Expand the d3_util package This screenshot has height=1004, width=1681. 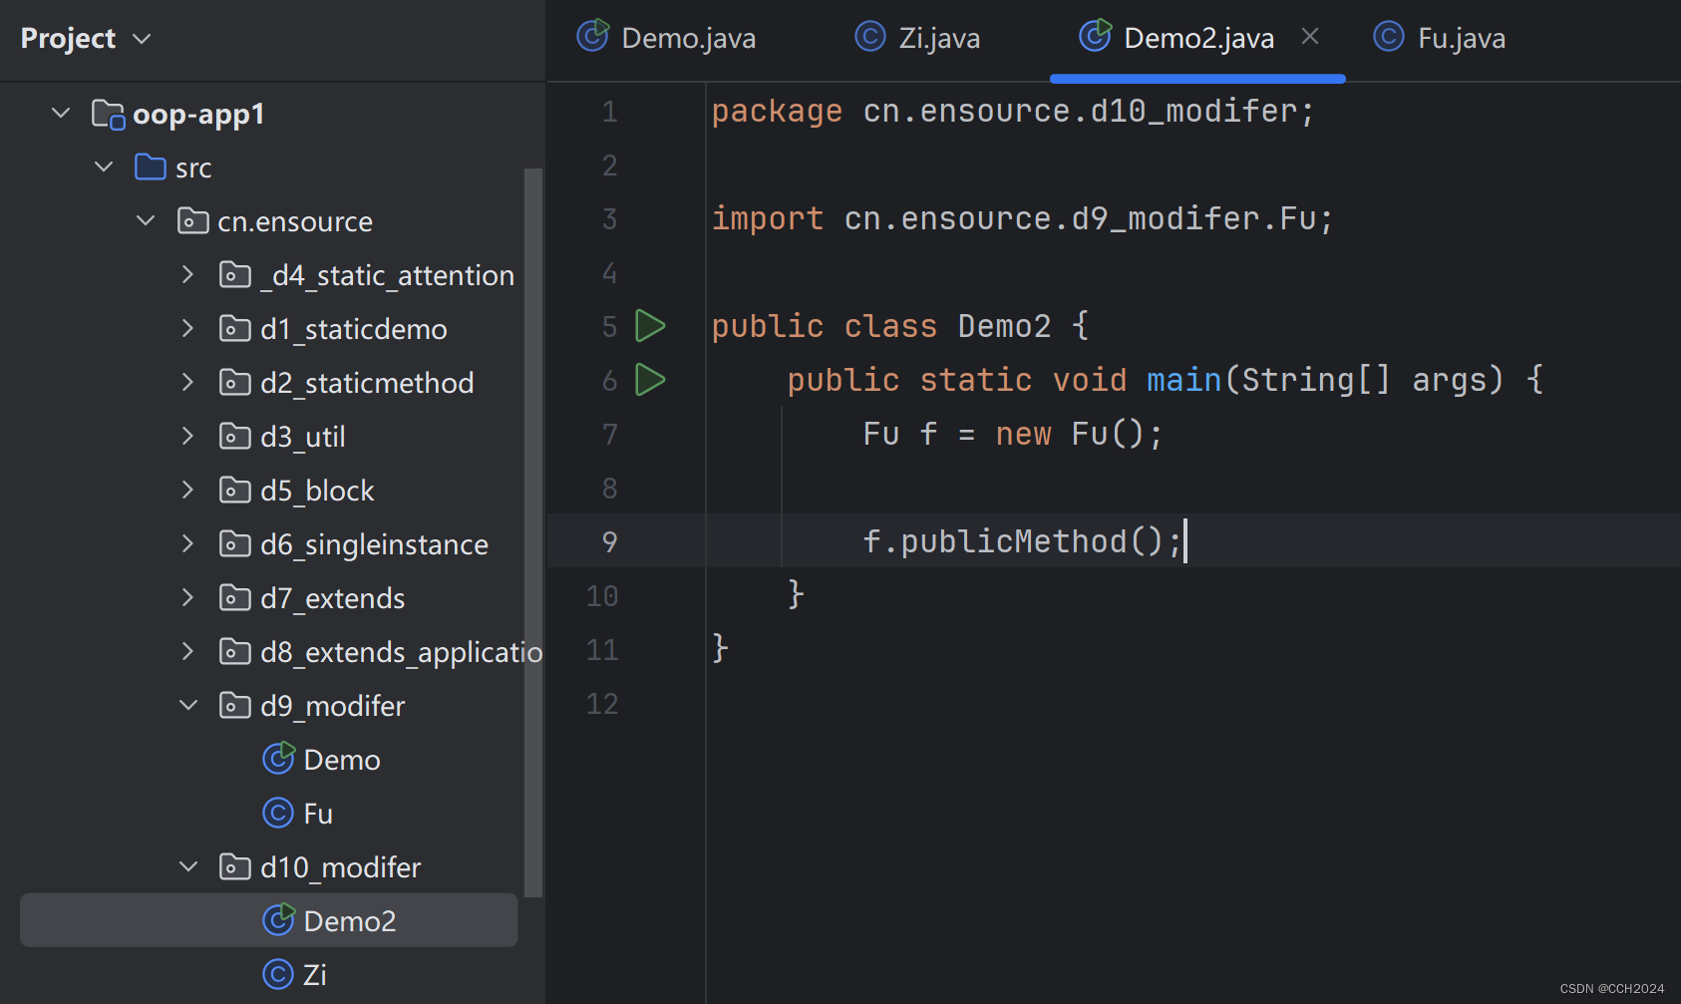[x=187, y=437]
